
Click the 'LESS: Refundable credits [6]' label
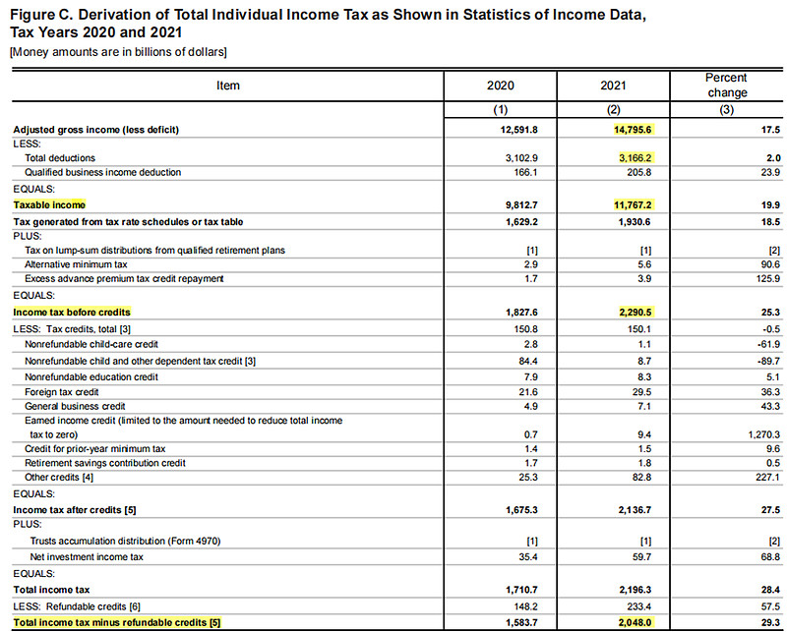point(77,606)
